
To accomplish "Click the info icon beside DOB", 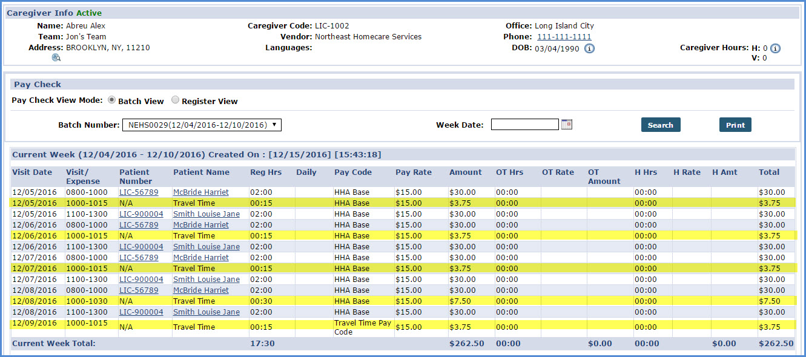I will pos(589,48).
